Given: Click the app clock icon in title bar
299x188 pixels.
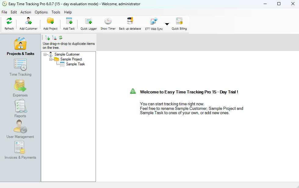Looking at the screenshot, I should pyautogui.click(x=4, y=4).
